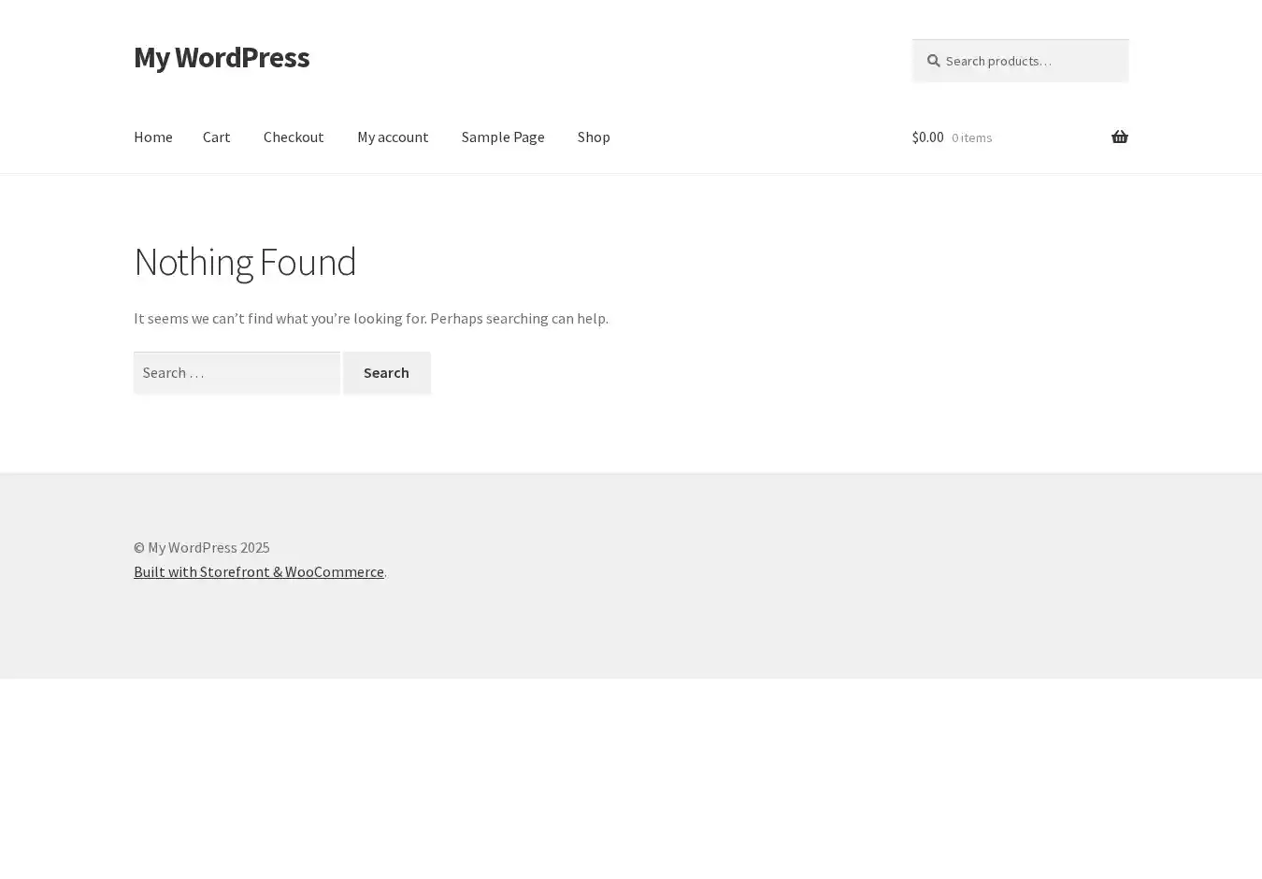Open the Home menu item

152,137
